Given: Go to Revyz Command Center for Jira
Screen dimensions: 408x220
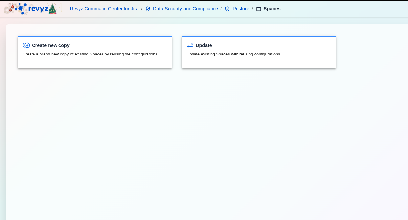Looking at the screenshot, I should (x=104, y=9).
